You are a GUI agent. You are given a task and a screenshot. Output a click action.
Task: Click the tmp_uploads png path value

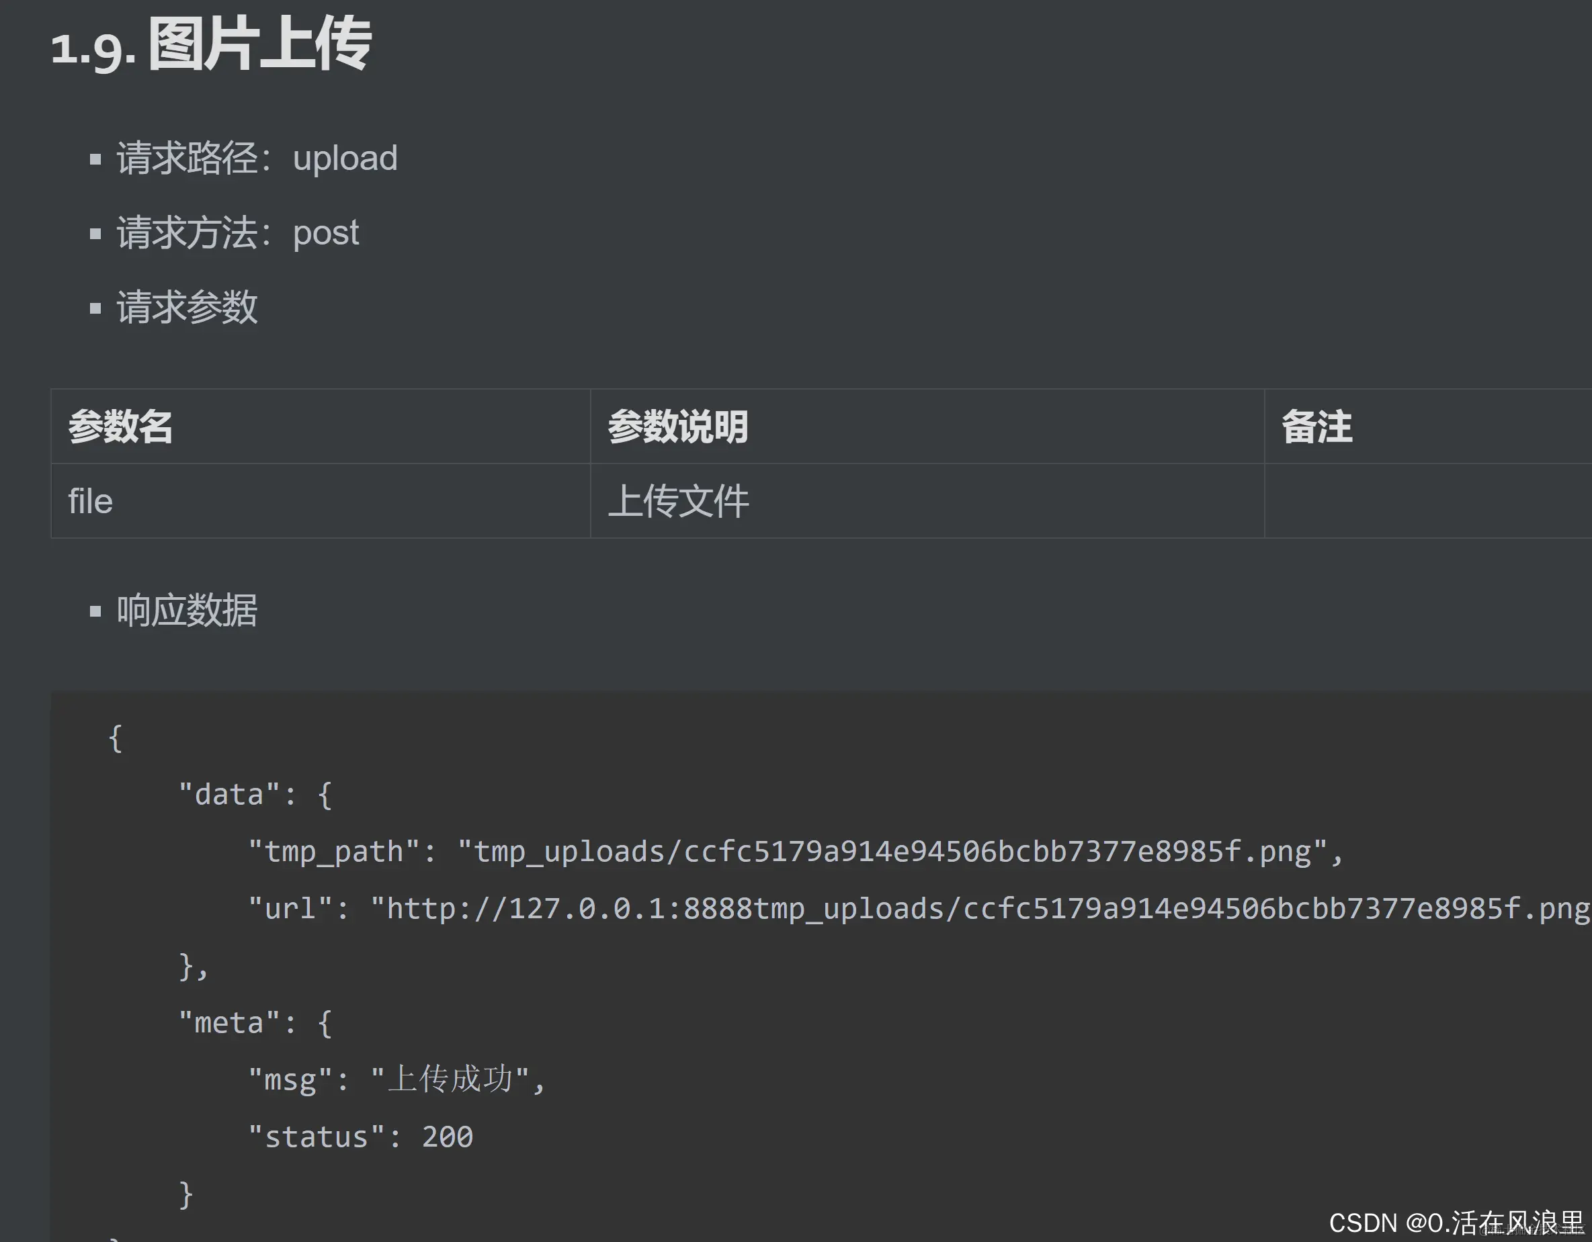[892, 852]
